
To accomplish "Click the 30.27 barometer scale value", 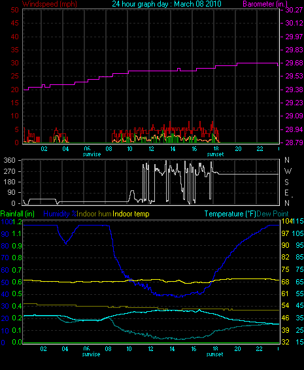I will 294,10.
